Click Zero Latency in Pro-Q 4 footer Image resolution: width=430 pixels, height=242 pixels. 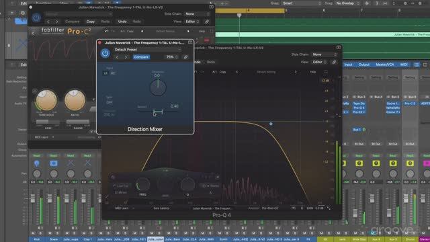[x=161, y=208]
